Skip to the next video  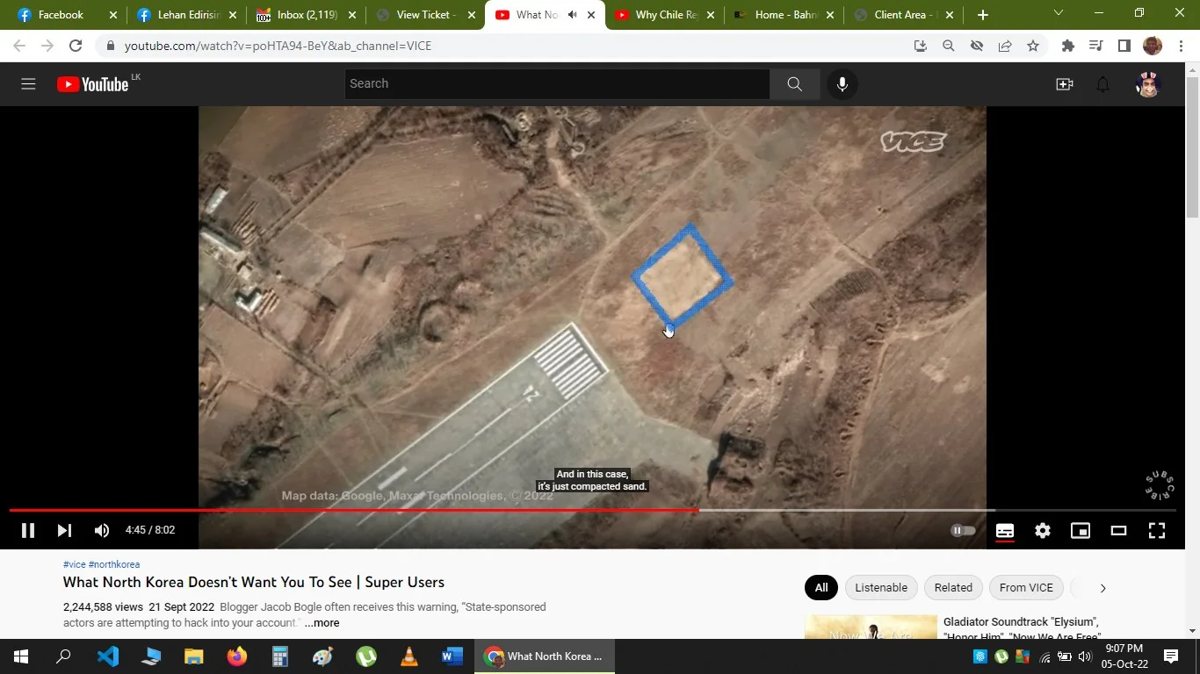pos(64,530)
